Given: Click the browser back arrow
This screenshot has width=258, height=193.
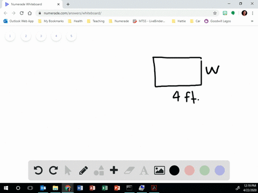Looking at the screenshot, I should click(5, 13).
